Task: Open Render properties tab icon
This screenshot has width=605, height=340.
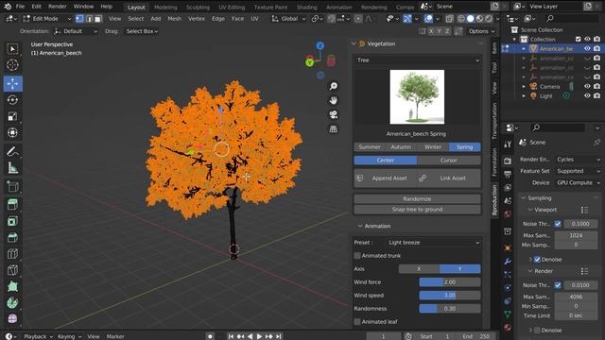Action: (x=508, y=161)
